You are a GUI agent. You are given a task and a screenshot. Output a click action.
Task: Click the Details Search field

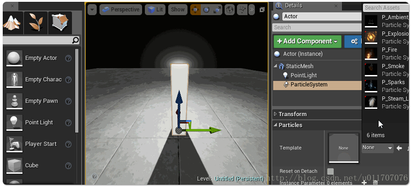(x=317, y=27)
